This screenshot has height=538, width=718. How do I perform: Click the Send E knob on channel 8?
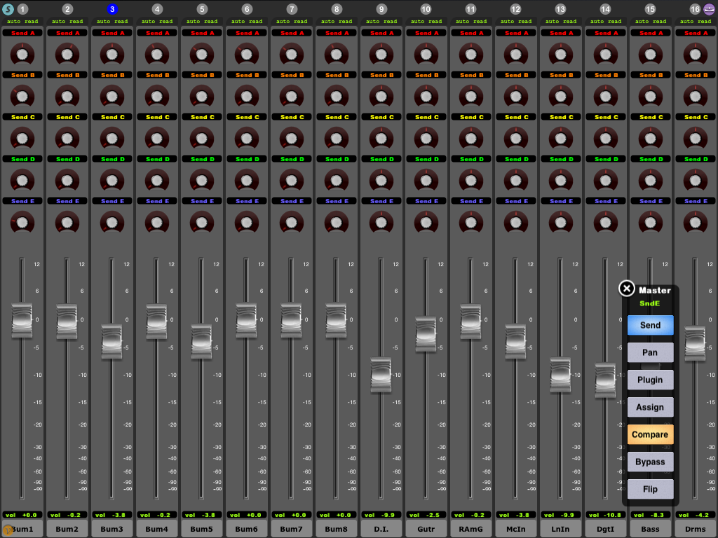point(336,223)
